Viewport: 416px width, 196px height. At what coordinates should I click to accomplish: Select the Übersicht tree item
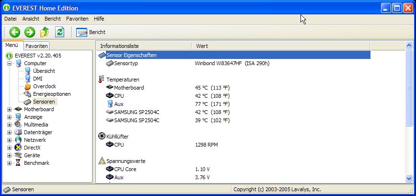coord(44,71)
